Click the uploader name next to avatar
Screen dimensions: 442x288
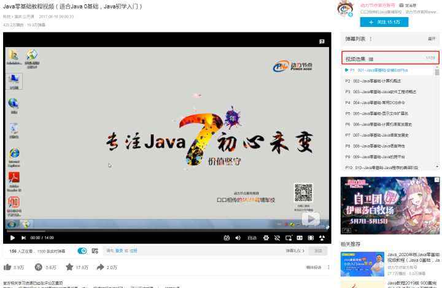coord(378,5)
